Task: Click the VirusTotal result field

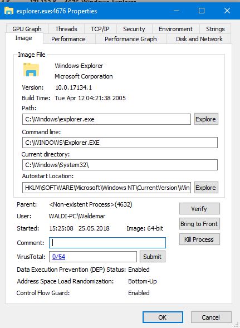Action: [93, 257]
